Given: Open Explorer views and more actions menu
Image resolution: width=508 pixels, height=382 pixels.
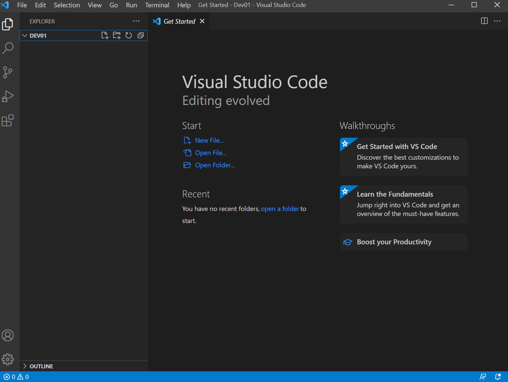Looking at the screenshot, I should pos(136,21).
